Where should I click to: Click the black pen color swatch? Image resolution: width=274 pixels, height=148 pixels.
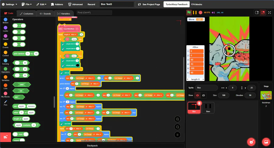coord(78,65)
